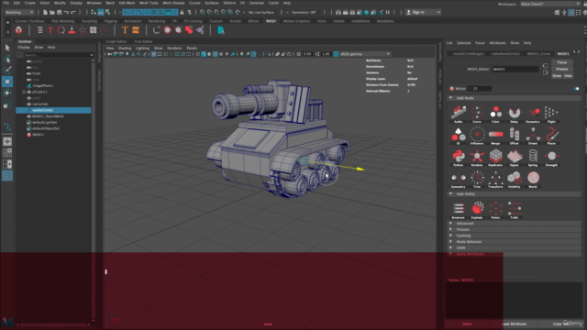Viewport: 587px width, 330px height.
Task: Click the Focus button in Attribute Editor
Action: (x=562, y=62)
